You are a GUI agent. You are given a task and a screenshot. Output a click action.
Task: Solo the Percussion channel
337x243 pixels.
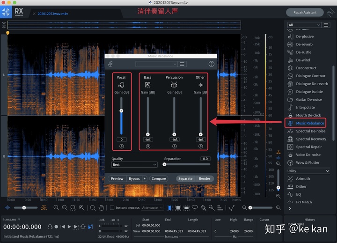click(x=174, y=146)
